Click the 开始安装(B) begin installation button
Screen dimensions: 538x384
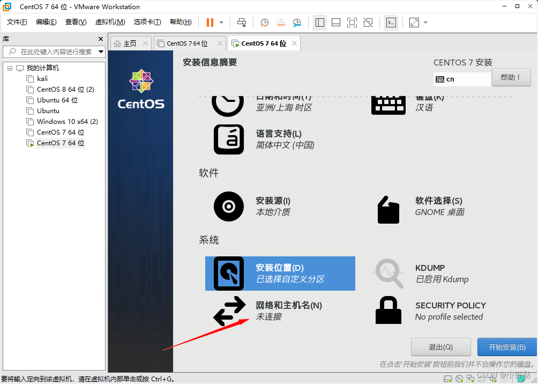point(507,347)
